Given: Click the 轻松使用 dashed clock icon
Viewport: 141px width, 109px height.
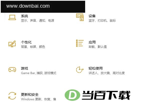Looking at the screenshot, I should pos(80,70).
